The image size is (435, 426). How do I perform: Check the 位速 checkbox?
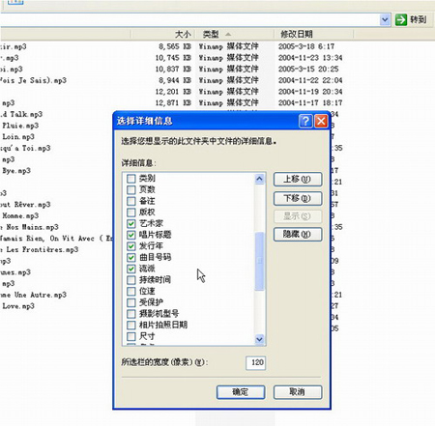pos(131,291)
